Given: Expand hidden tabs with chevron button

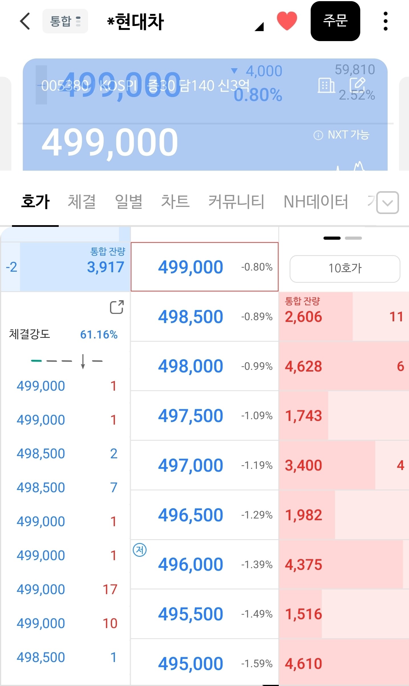Looking at the screenshot, I should tap(387, 203).
